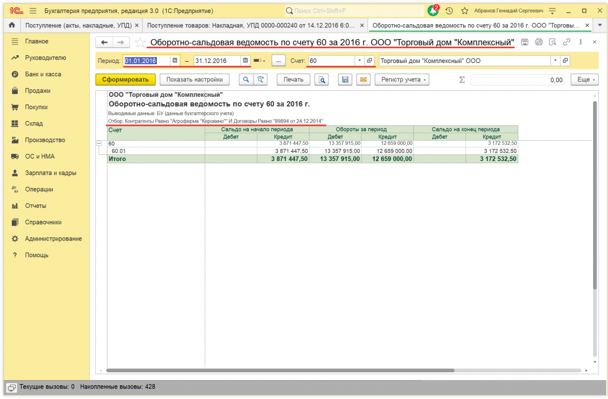
Task: Open the 1C main menu hamburger icon
Action: (33, 11)
